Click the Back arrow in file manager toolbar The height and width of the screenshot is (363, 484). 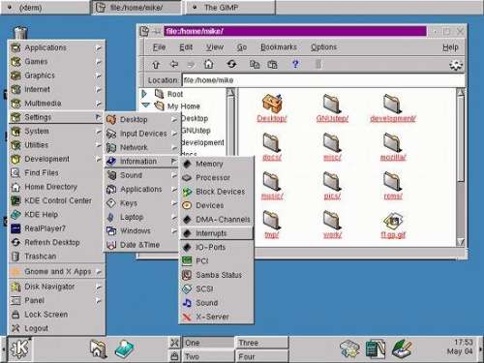174,65
